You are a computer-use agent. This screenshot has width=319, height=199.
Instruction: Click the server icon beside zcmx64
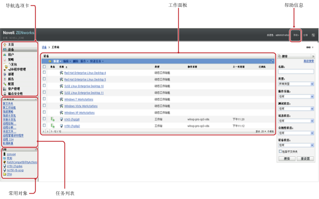4,154
